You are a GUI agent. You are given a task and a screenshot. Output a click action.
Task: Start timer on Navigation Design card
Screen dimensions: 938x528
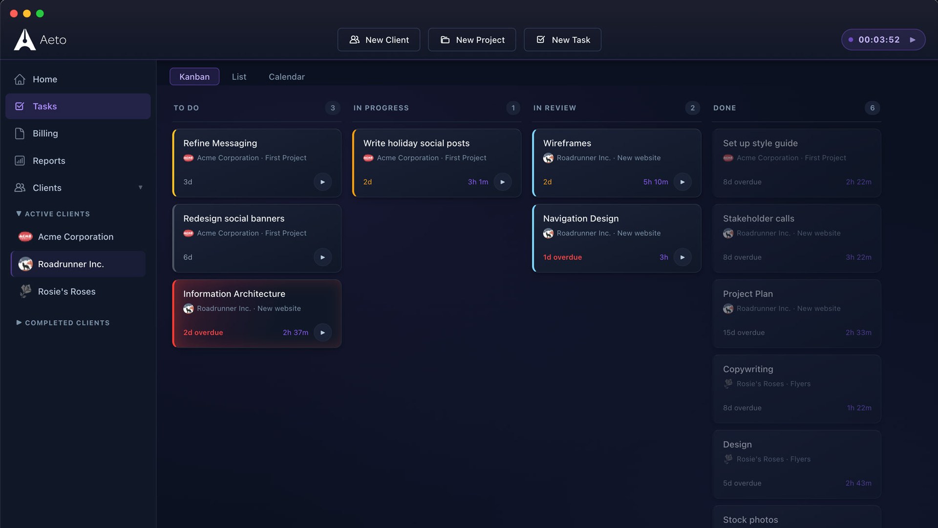[x=682, y=257]
